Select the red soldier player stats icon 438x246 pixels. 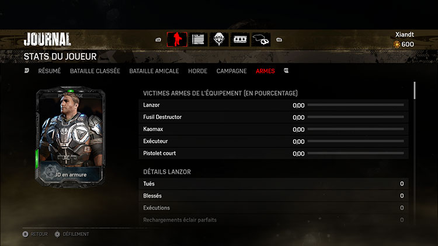[177, 39]
